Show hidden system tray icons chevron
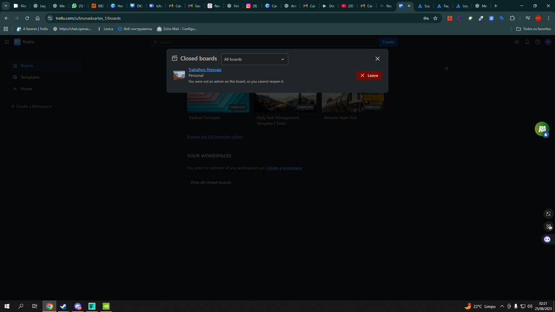The width and height of the screenshot is (555, 312). click(502, 306)
